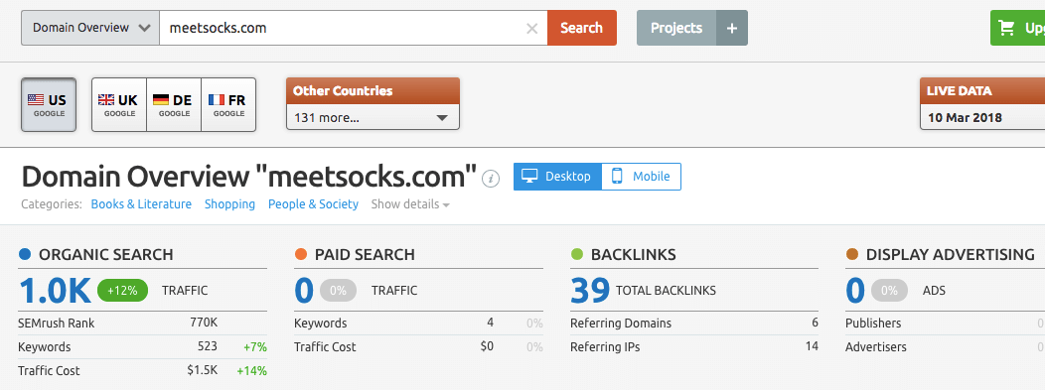The width and height of the screenshot is (1045, 390).
Task: Click the German flag icon
Action: pyautogui.click(x=161, y=100)
